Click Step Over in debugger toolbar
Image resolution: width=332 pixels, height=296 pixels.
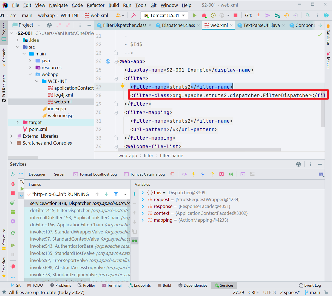184,174
